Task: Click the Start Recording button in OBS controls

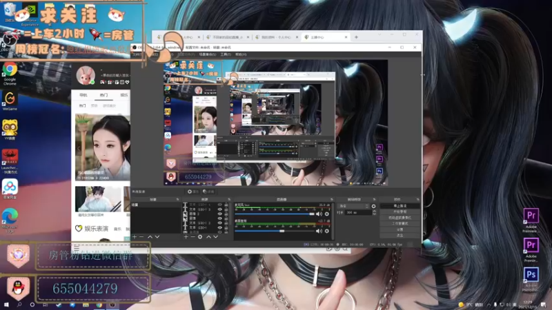Action: (400, 212)
